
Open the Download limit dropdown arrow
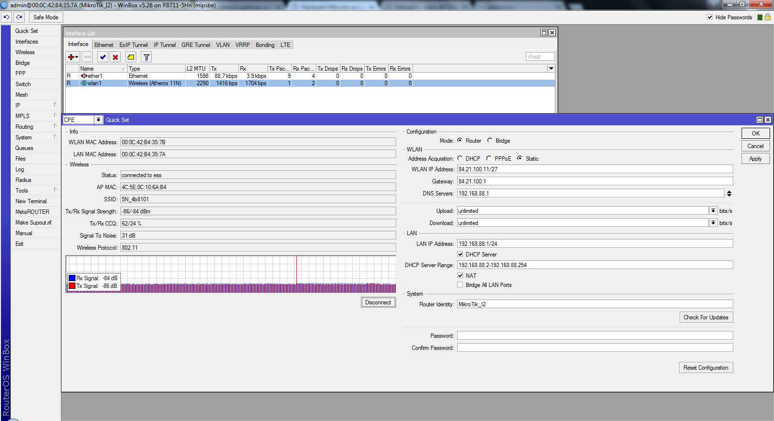pyautogui.click(x=713, y=223)
